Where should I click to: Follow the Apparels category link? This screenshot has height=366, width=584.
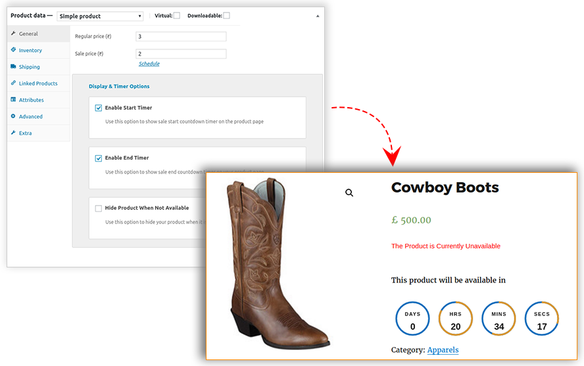[443, 350]
